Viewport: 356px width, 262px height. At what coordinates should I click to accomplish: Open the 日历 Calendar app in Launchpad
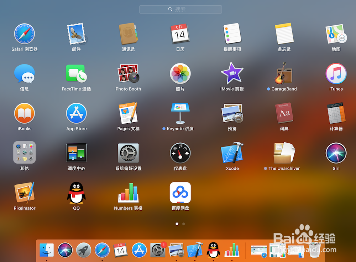click(180, 34)
